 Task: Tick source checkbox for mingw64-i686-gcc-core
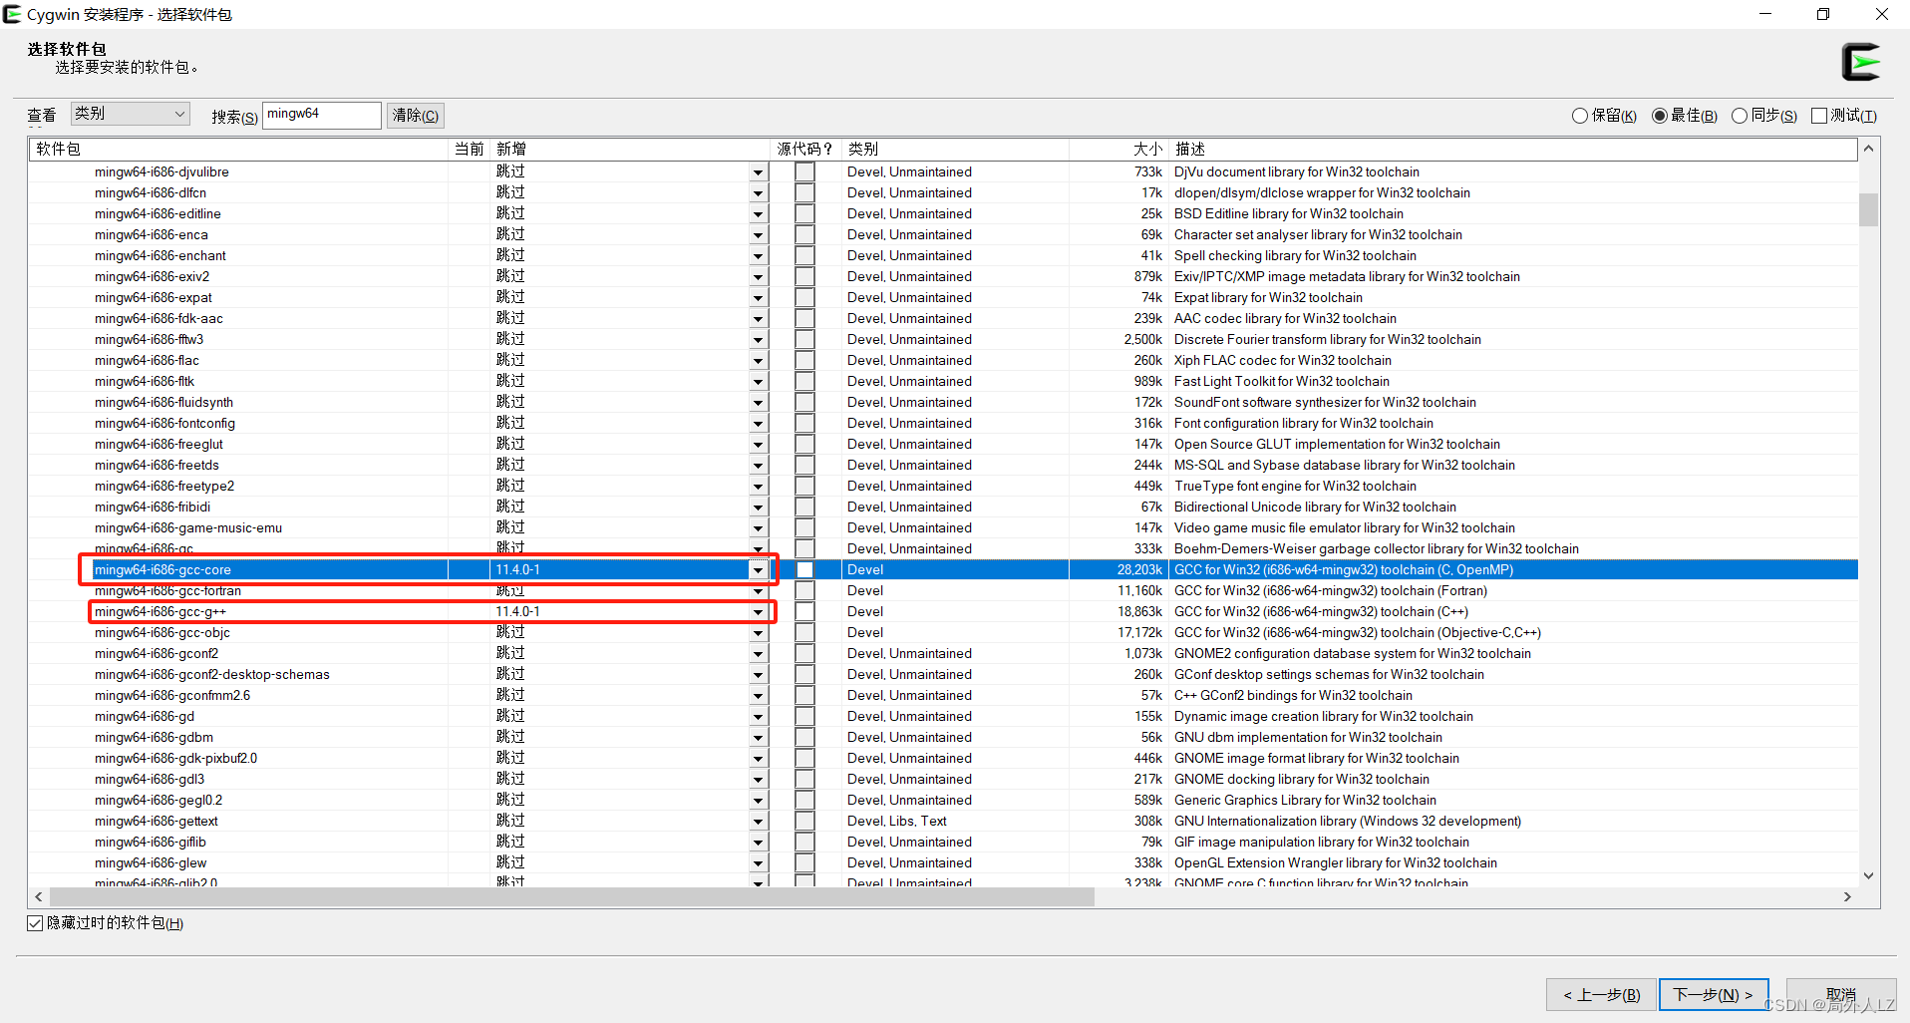coord(804,570)
